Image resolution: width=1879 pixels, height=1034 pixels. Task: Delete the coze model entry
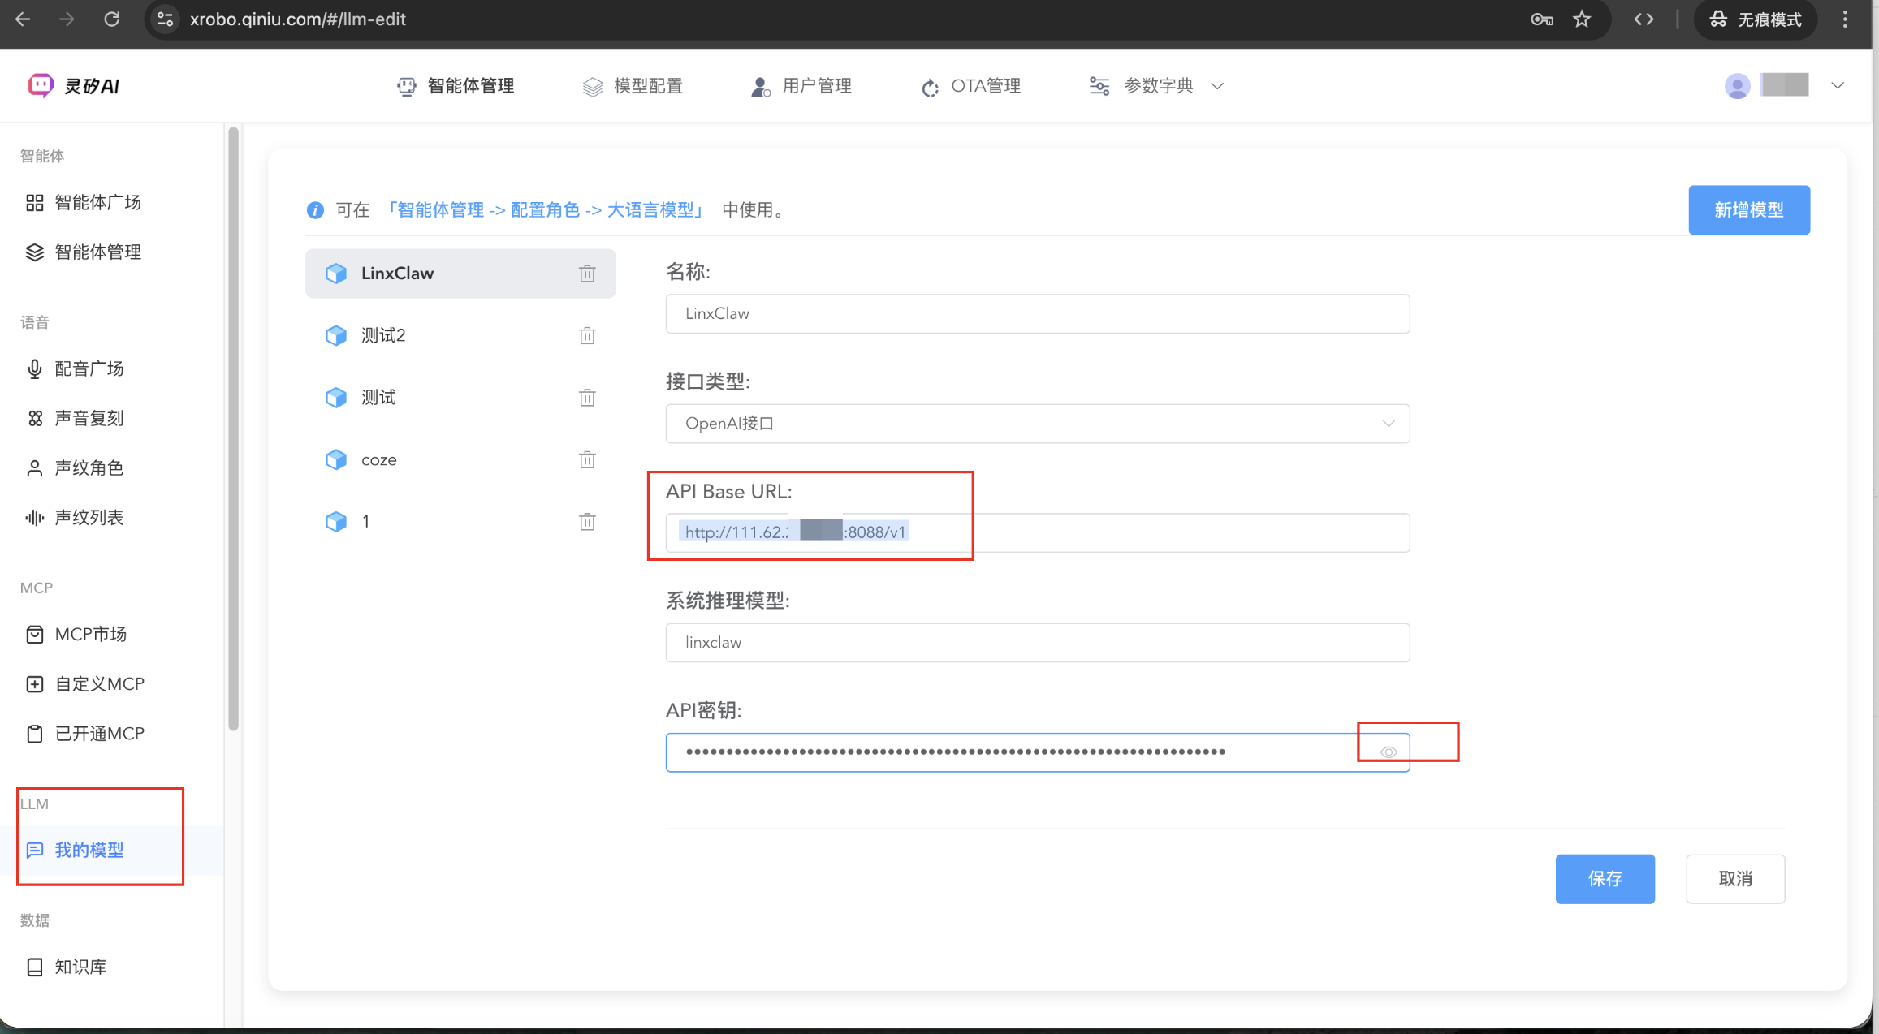[x=587, y=459]
